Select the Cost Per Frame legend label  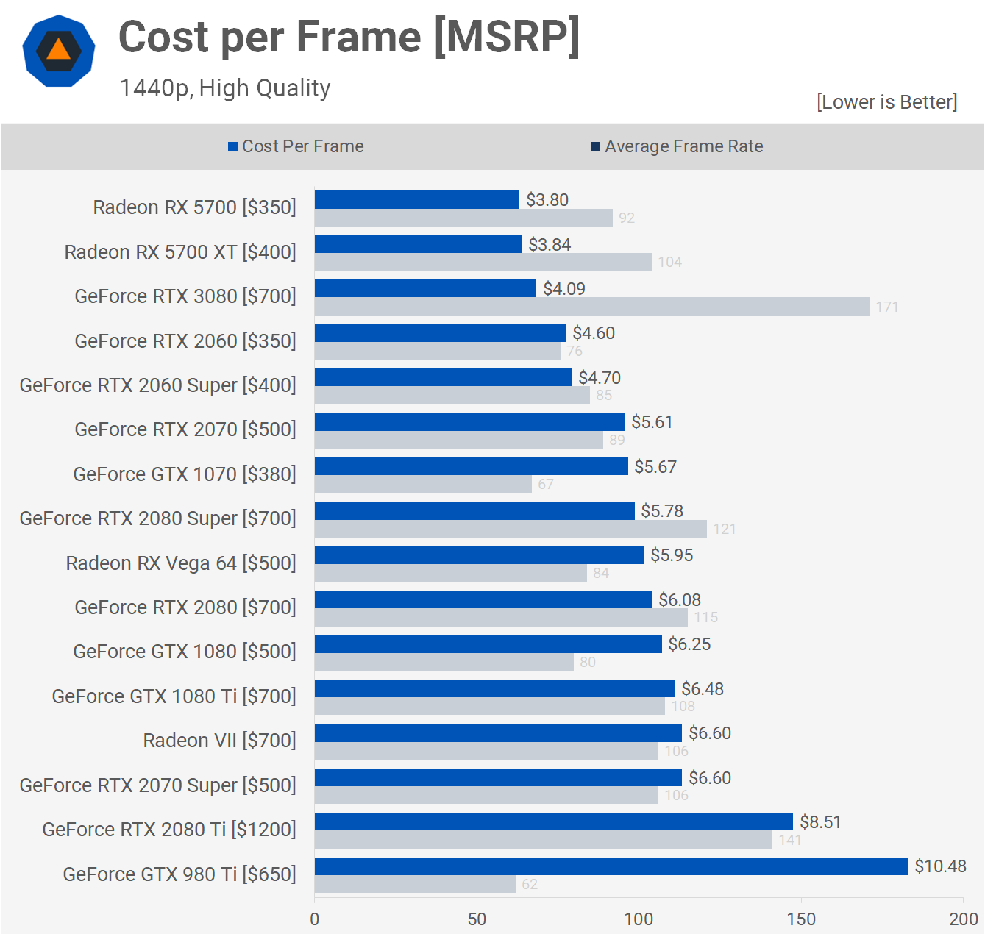(x=303, y=146)
